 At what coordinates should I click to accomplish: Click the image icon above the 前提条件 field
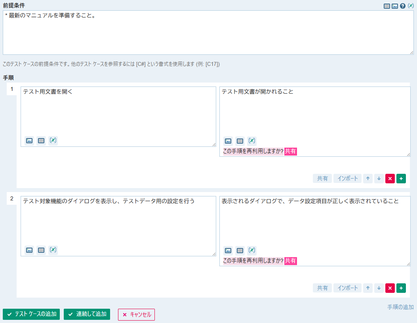[394, 6]
